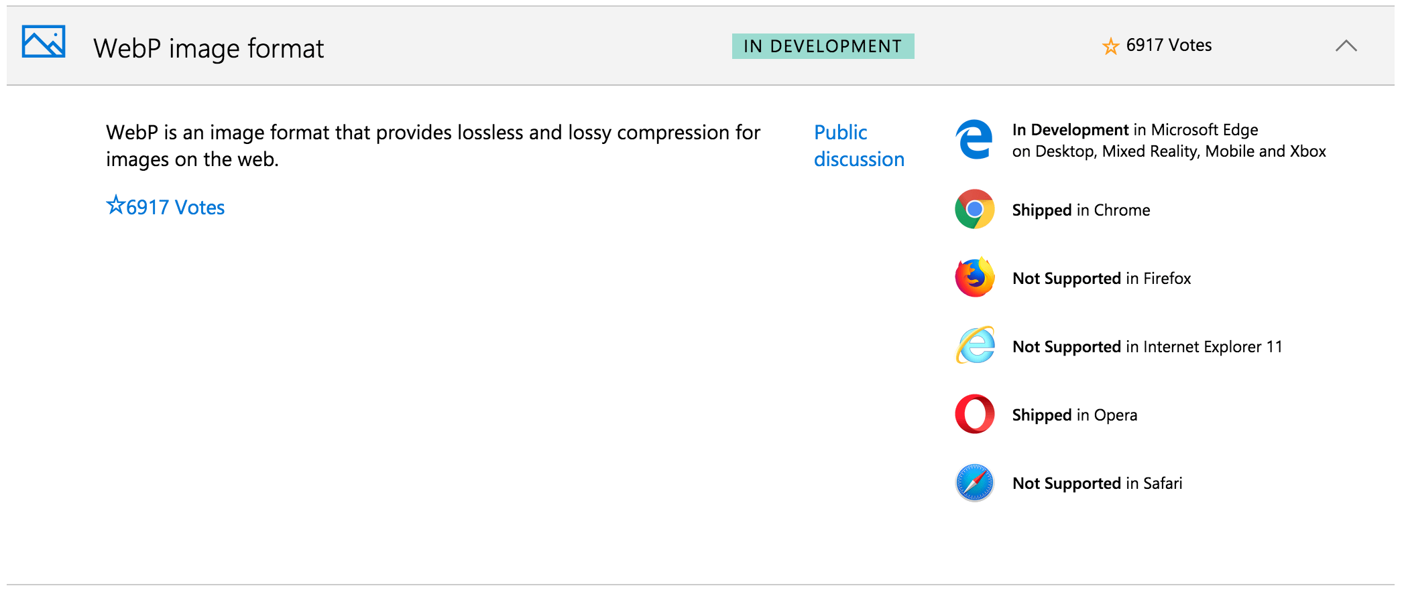The width and height of the screenshot is (1404, 592).
Task: Click the Microsoft Edge browser icon
Action: coord(974,140)
